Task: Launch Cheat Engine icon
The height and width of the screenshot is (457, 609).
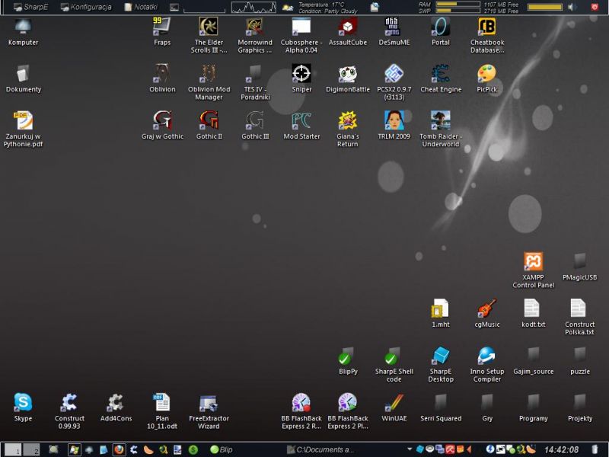Action: point(441,79)
